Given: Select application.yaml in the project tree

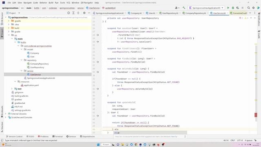Looking at the screenshot, I should (31, 85).
